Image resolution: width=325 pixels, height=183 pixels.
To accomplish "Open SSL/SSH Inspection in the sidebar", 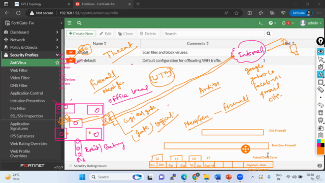I will click(26, 116).
